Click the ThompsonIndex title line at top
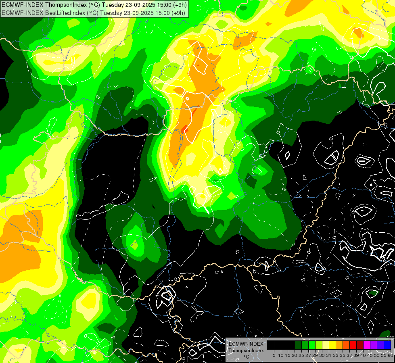The height and width of the screenshot is (363, 395). point(94,5)
